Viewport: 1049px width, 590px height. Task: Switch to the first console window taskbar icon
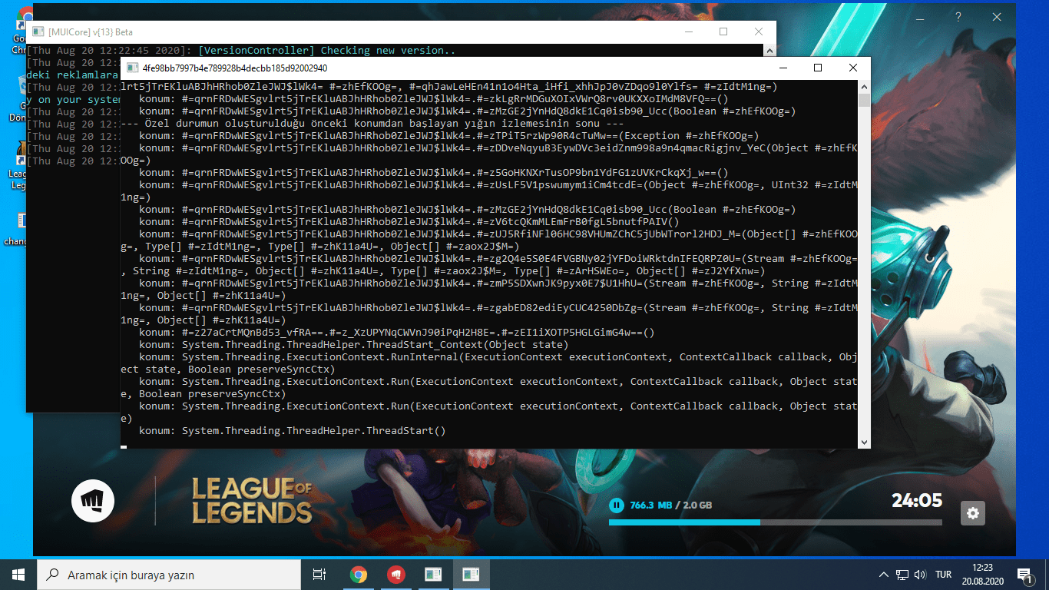(433, 575)
